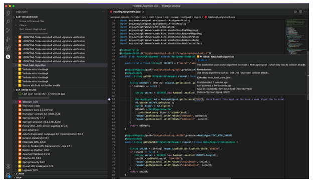Image resolution: width=313 pixels, height=184 pixels.
Task: Select the Weak hash algorithm issue
Action: pos(60,65)
